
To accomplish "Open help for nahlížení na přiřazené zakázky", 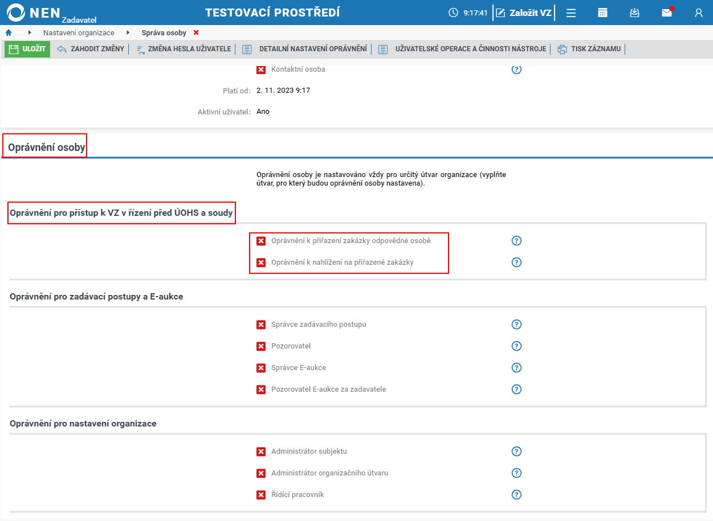I will tap(517, 262).
